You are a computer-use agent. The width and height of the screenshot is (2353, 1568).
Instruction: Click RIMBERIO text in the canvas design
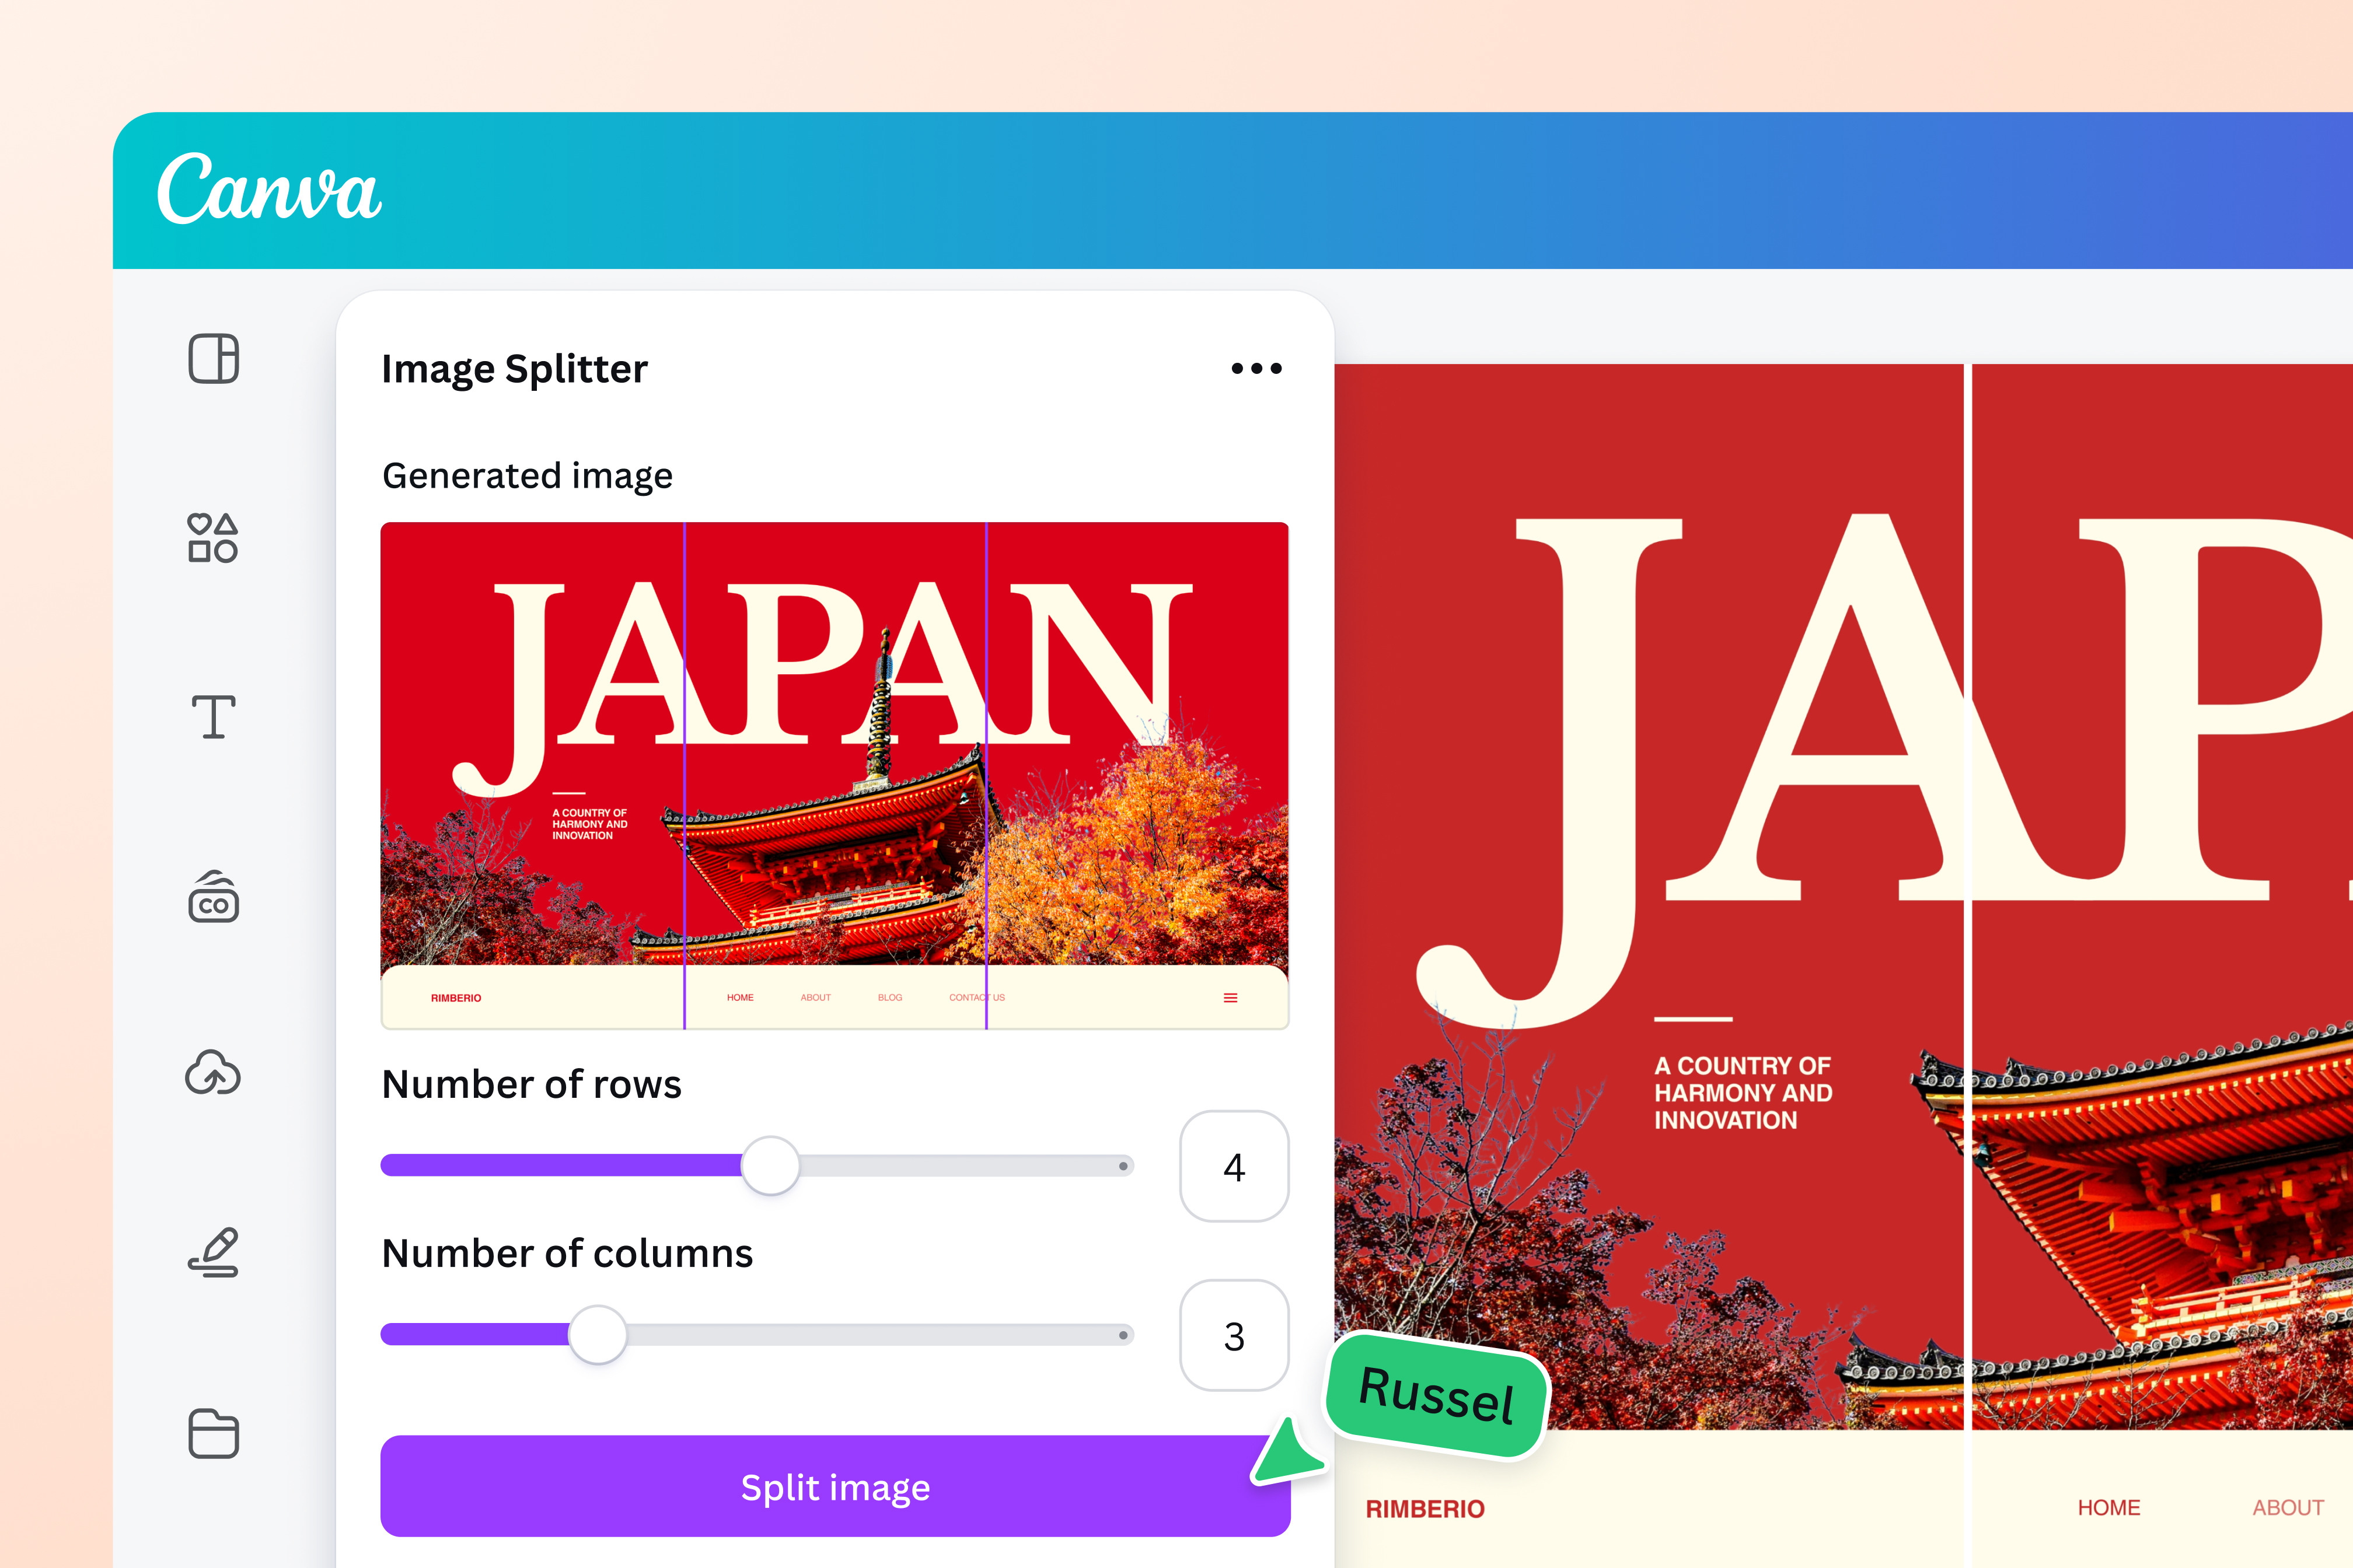1425,1509
